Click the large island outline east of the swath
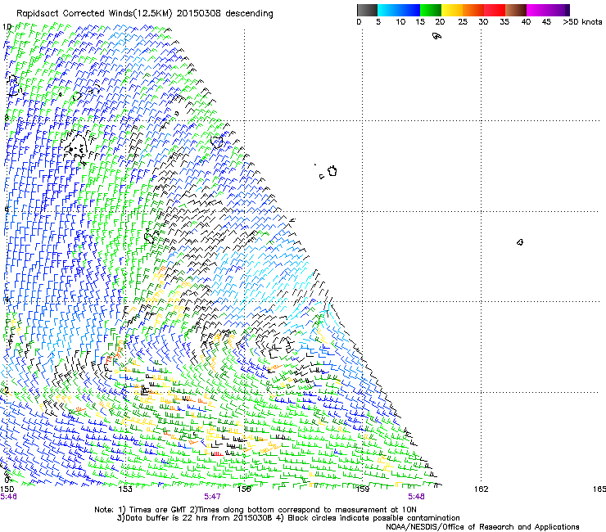The image size is (606, 532). pos(332,171)
